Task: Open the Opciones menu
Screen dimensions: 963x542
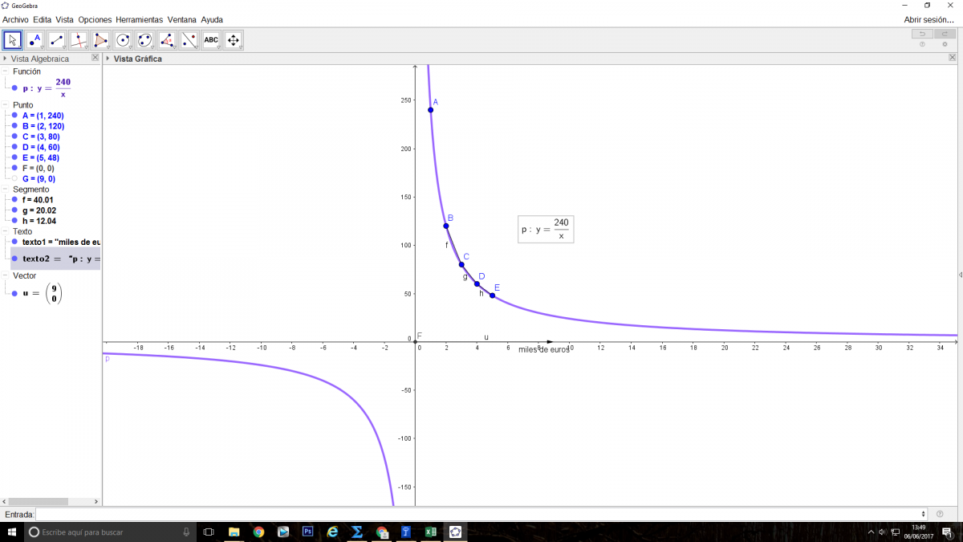Action: click(x=95, y=19)
